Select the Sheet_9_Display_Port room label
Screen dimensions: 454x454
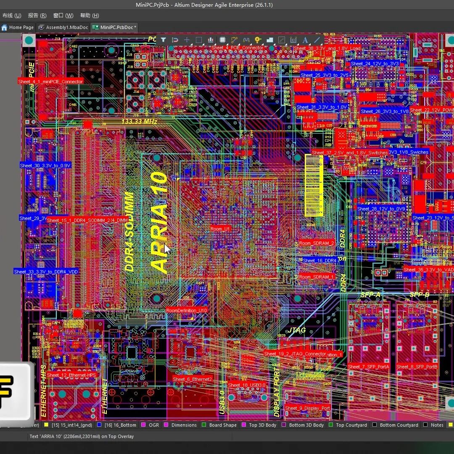[307, 408]
